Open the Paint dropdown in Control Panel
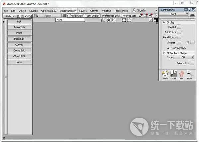Image resolution: width=199 pixels, height=142 pixels. click(174, 14)
